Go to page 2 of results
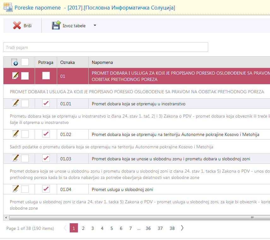 tap(83, 228)
